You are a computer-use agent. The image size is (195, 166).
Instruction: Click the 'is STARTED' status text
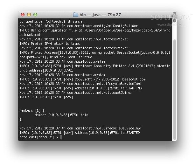(130, 133)
